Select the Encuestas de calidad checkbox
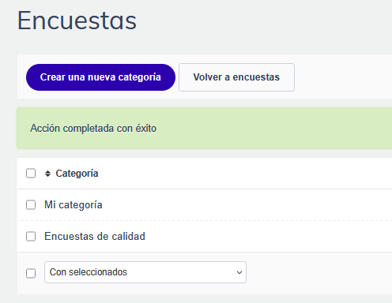The height and width of the screenshot is (303, 392). (x=31, y=237)
